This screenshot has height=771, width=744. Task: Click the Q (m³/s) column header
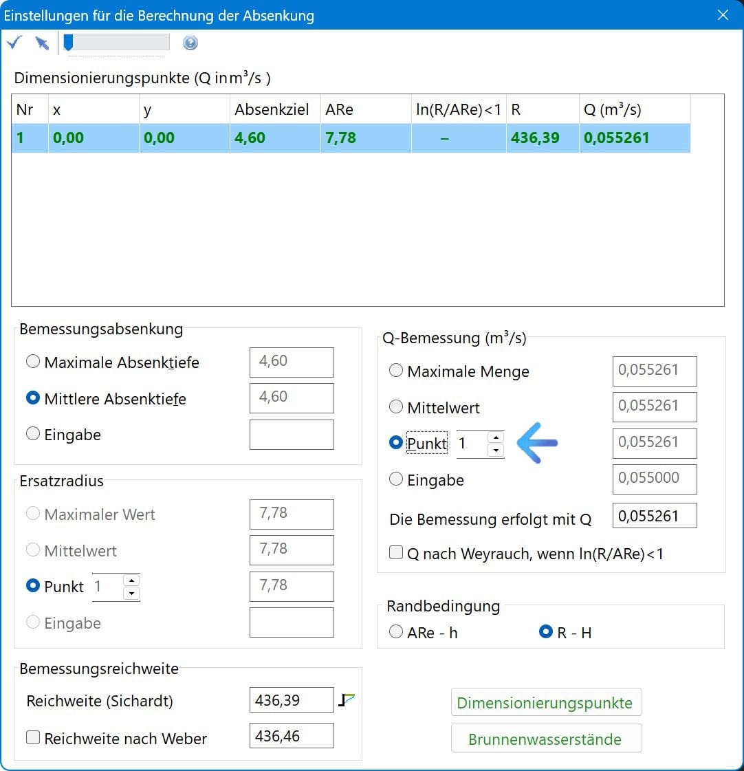(613, 109)
